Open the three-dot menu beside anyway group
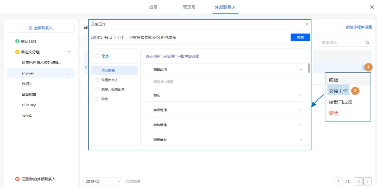 69,73
